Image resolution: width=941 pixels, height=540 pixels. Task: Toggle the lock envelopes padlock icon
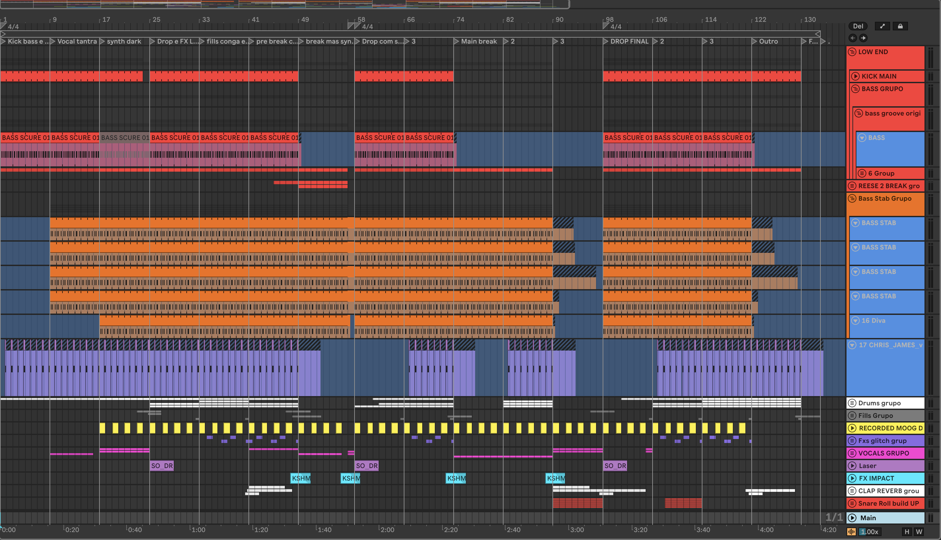[900, 26]
